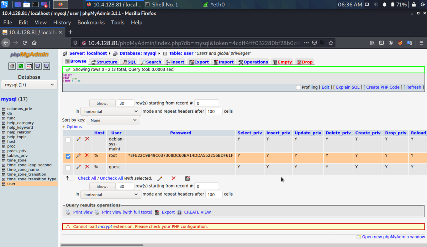The image size is (427, 247).
Task: Click the green Log out icon
Action: coord(21,66)
